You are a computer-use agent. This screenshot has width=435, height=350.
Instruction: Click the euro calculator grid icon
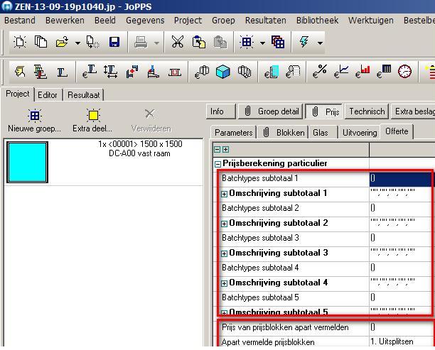(x=384, y=72)
